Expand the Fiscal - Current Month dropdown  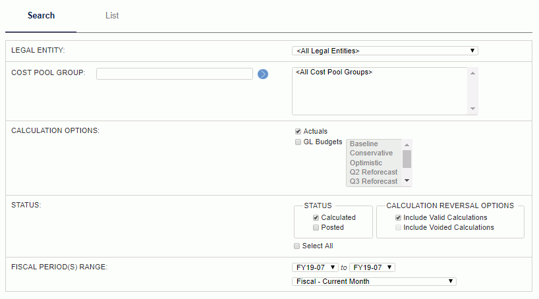374,281
